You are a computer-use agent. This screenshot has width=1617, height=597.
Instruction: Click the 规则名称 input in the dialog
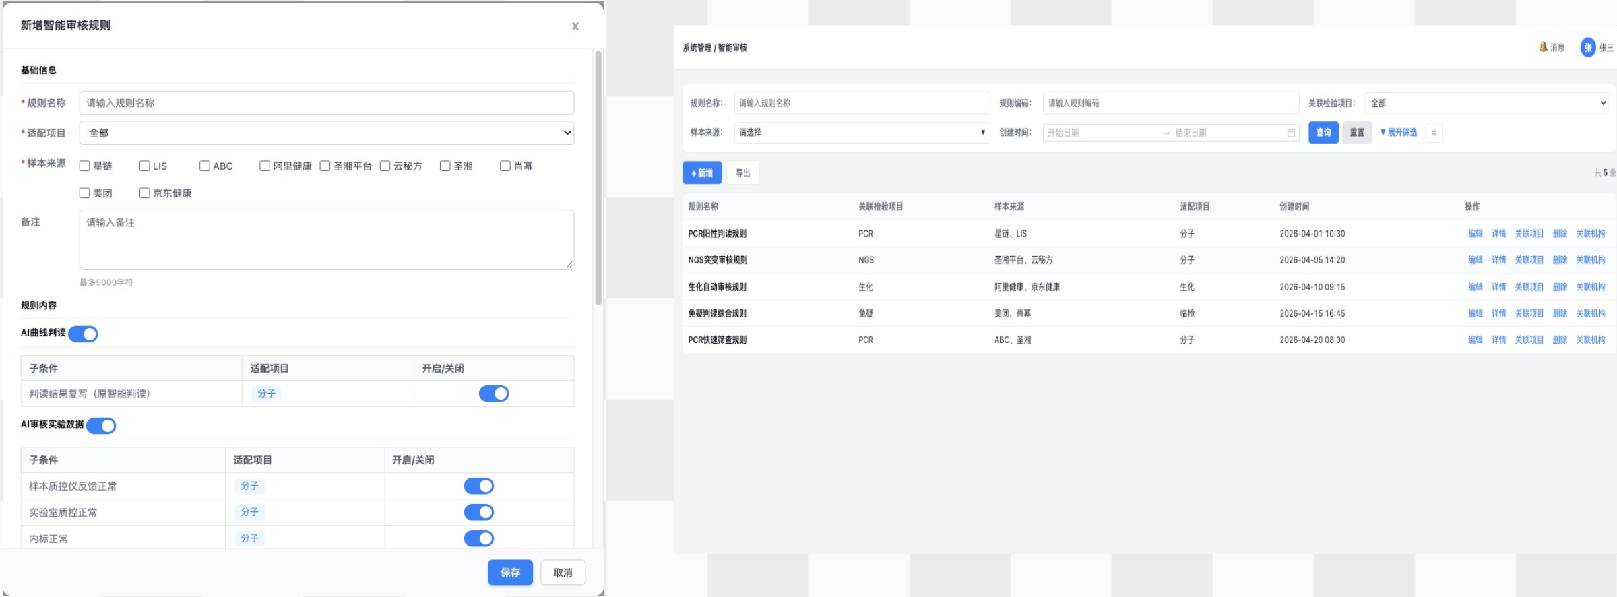coord(327,103)
